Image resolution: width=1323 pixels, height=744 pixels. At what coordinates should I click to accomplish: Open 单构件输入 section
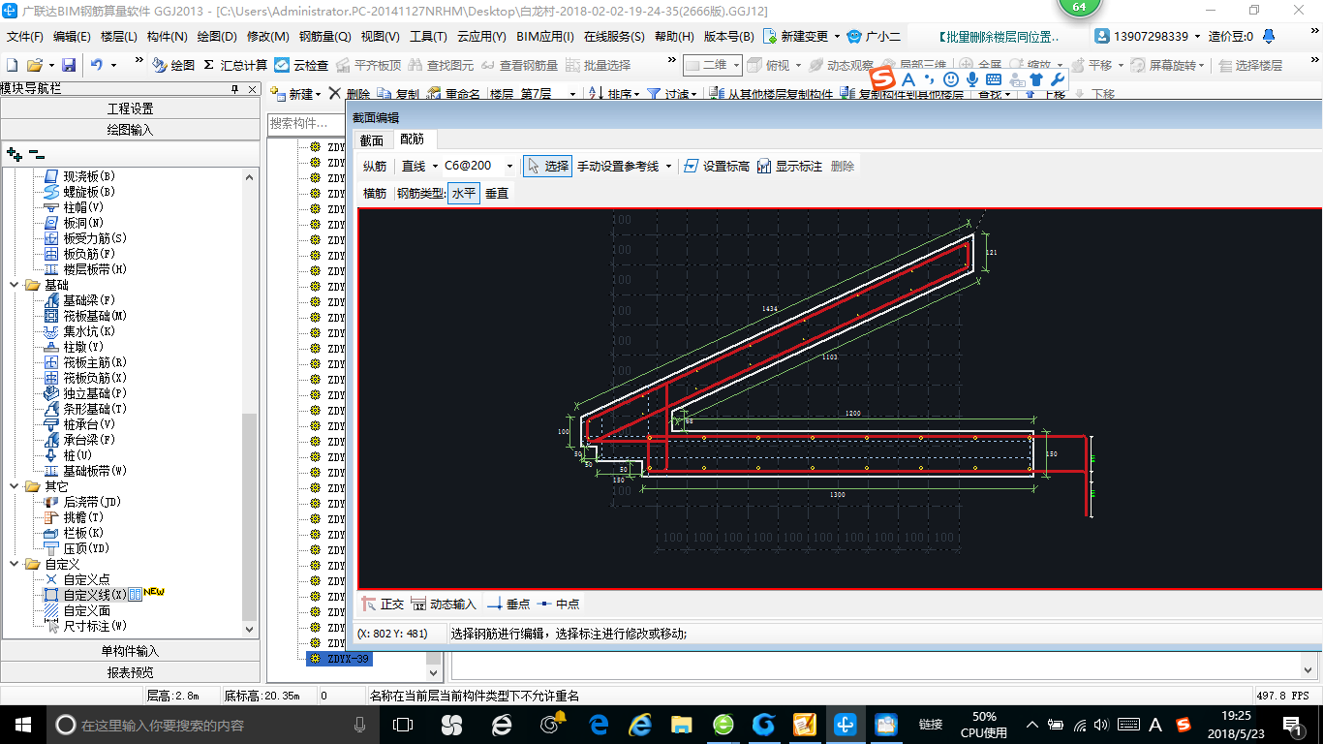point(131,651)
